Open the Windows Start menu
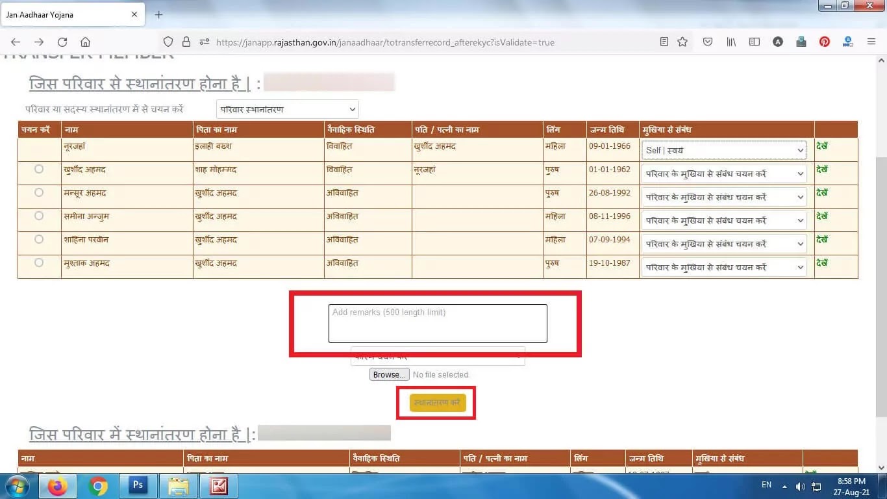Viewport: 887px width, 499px height. coord(16,486)
